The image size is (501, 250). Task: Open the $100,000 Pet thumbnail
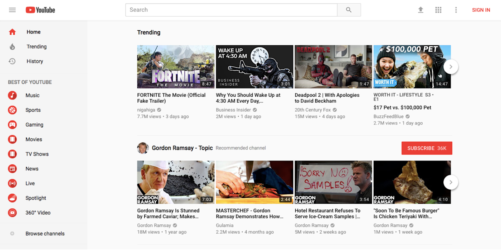coord(412,67)
